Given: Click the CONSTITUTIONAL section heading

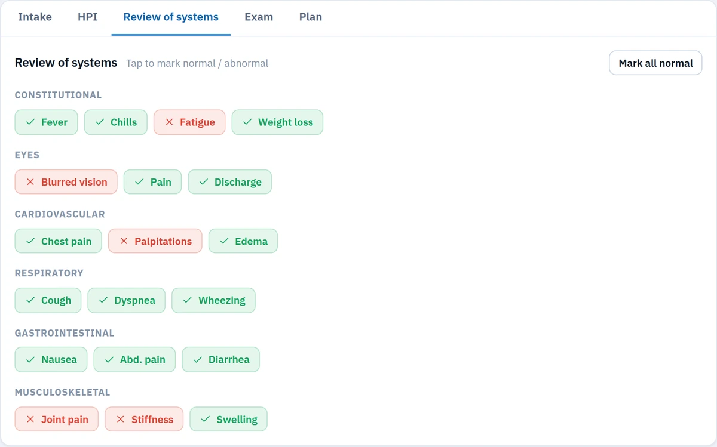Looking at the screenshot, I should [58, 95].
